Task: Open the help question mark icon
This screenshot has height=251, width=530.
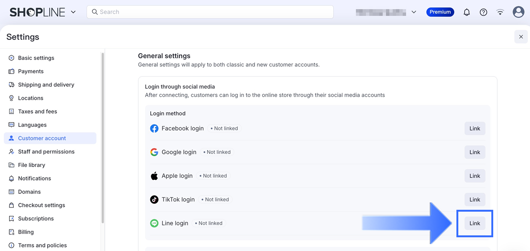Action: (x=483, y=12)
